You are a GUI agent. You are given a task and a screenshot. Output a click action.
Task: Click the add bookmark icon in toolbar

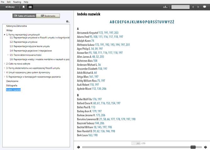[x=24, y=7]
